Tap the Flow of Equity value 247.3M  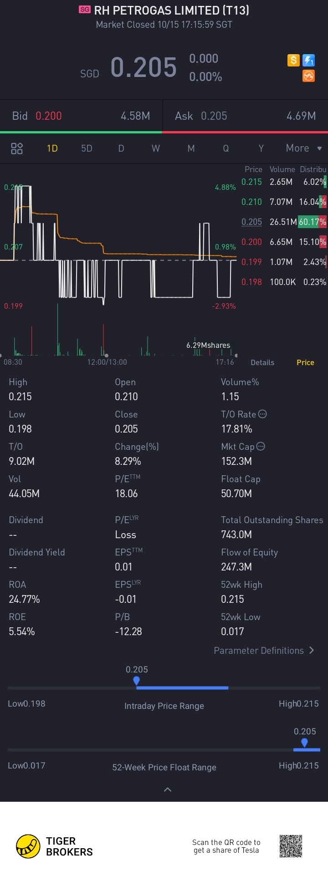236,567
